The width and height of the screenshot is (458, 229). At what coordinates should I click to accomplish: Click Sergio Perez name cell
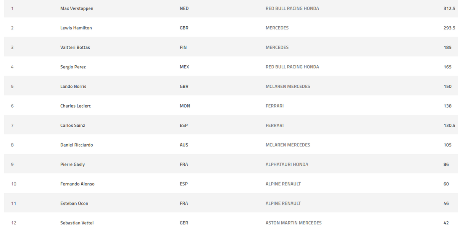[x=73, y=67]
